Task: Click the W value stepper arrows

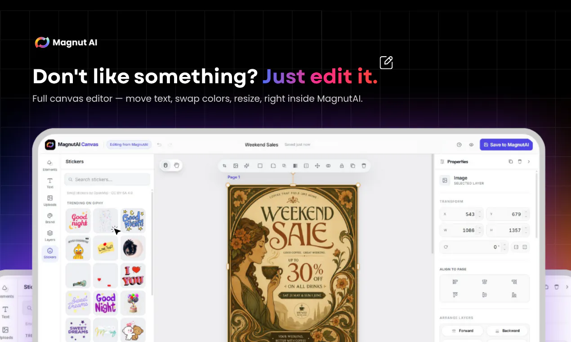Action: pyautogui.click(x=480, y=230)
